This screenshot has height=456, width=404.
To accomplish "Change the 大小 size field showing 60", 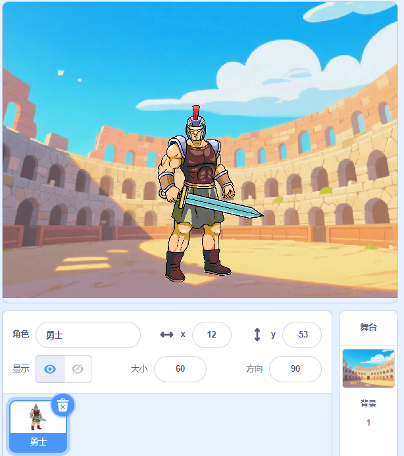I will pyautogui.click(x=180, y=368).
